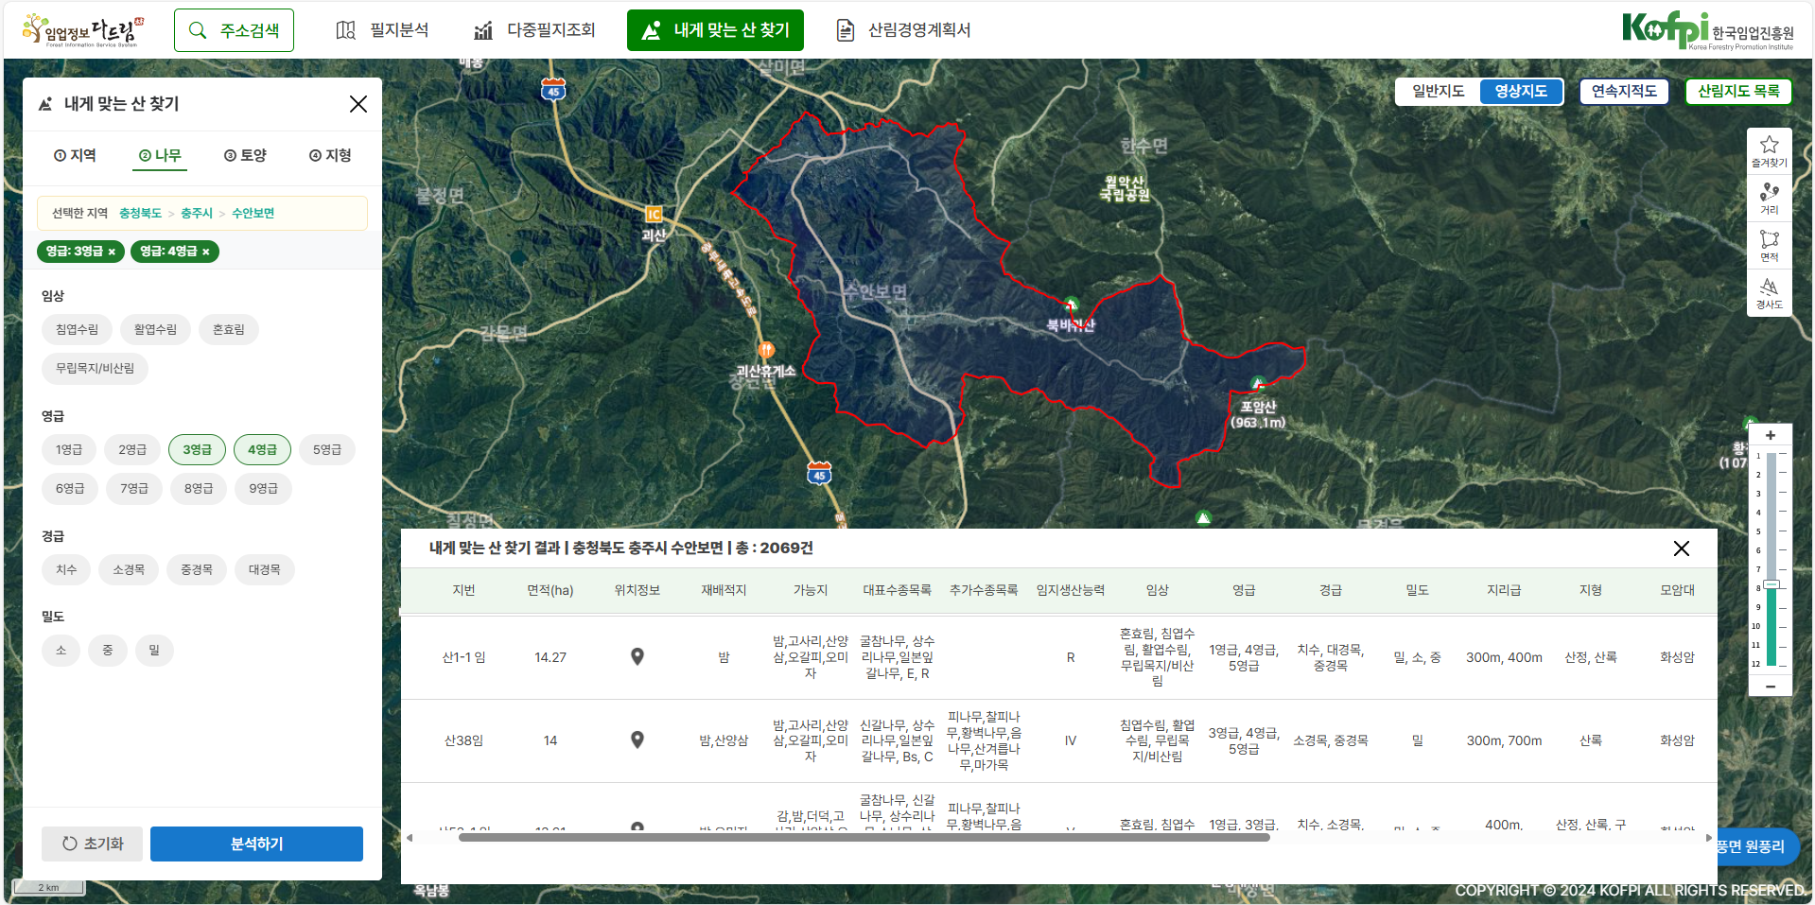
Task: Zoom out with the minus button
Action: (1771, 687)
